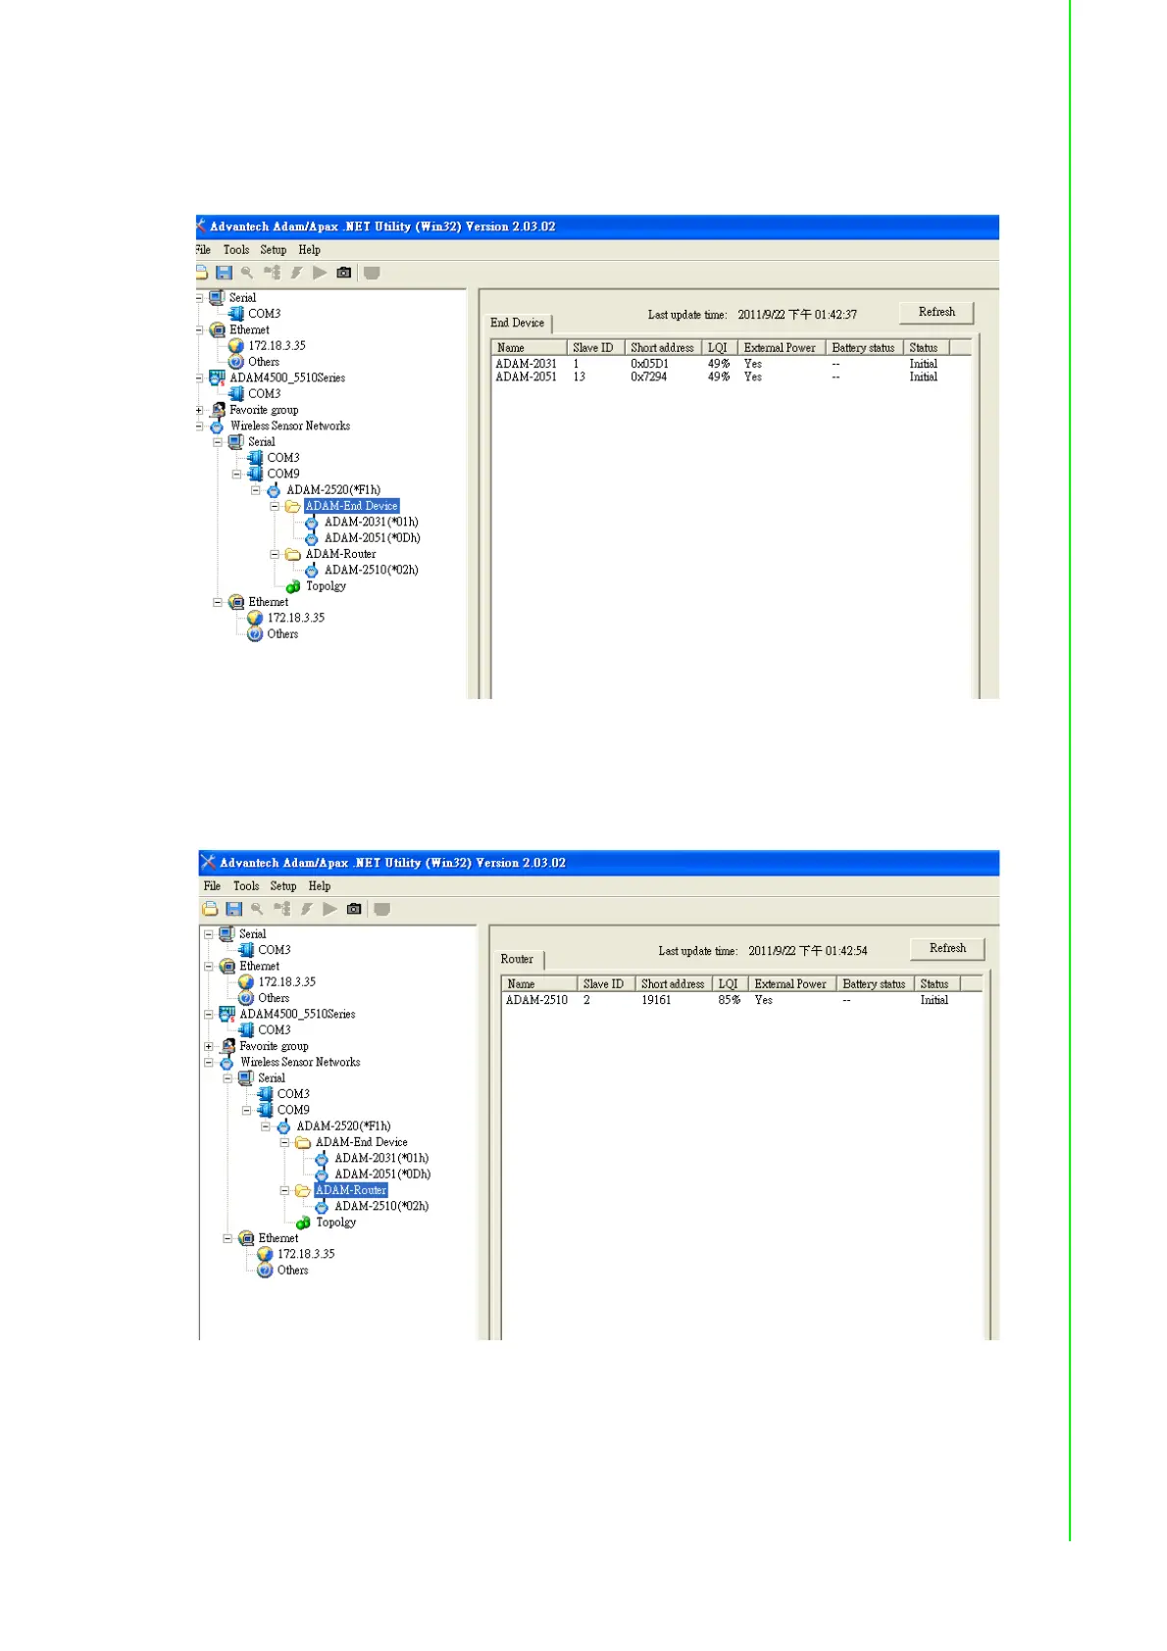Click the Open folder icon in Router window toolbar
Viewport: 1167px width, 1651px height.
click(210, 909)
